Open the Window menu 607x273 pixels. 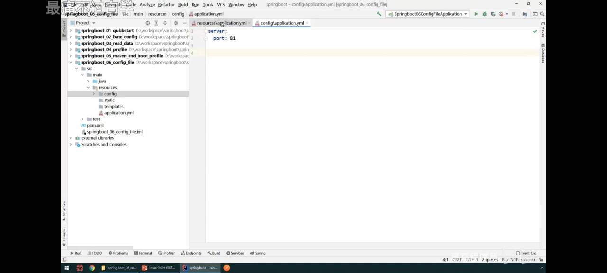(236, 4)
